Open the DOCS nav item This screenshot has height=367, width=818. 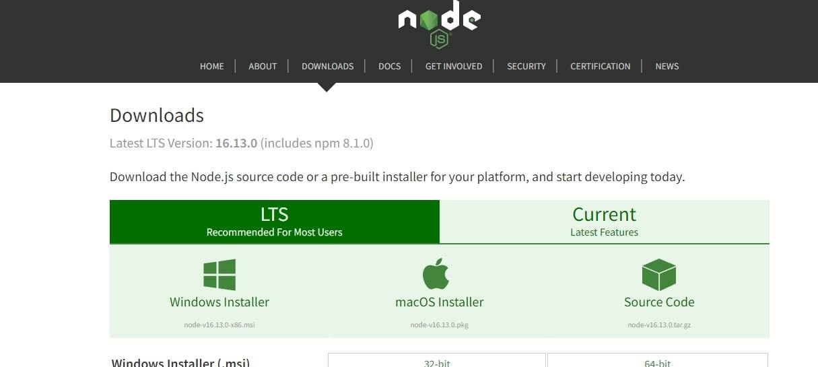click(389, 66)
